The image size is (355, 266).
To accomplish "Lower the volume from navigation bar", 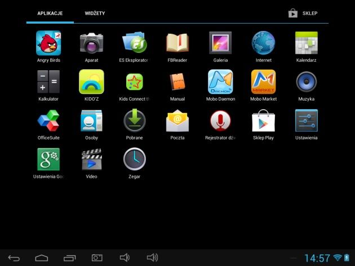I will pyautogui.click(x=125, y=258).
